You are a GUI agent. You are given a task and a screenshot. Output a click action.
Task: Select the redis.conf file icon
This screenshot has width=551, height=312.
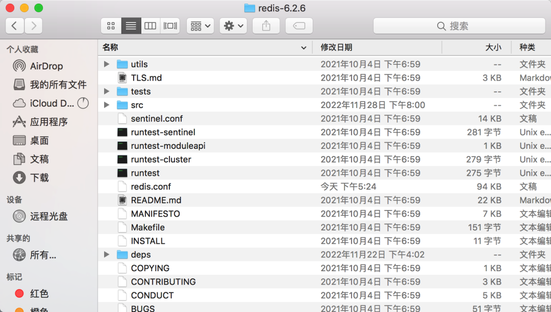pos(122,187)
